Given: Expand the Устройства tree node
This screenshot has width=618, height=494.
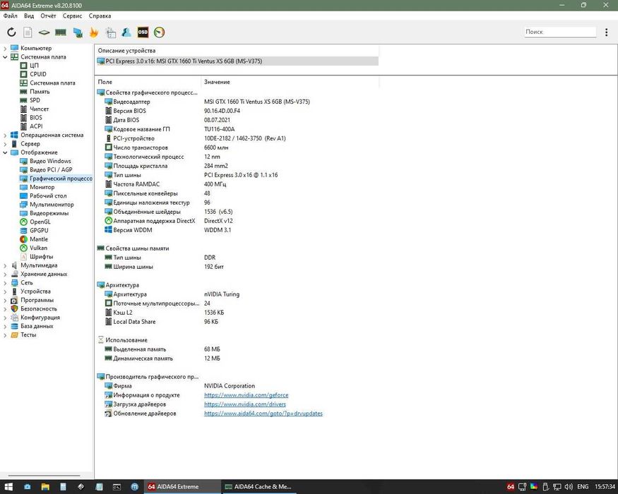Looking at the screenshot, I should point(5,291).
